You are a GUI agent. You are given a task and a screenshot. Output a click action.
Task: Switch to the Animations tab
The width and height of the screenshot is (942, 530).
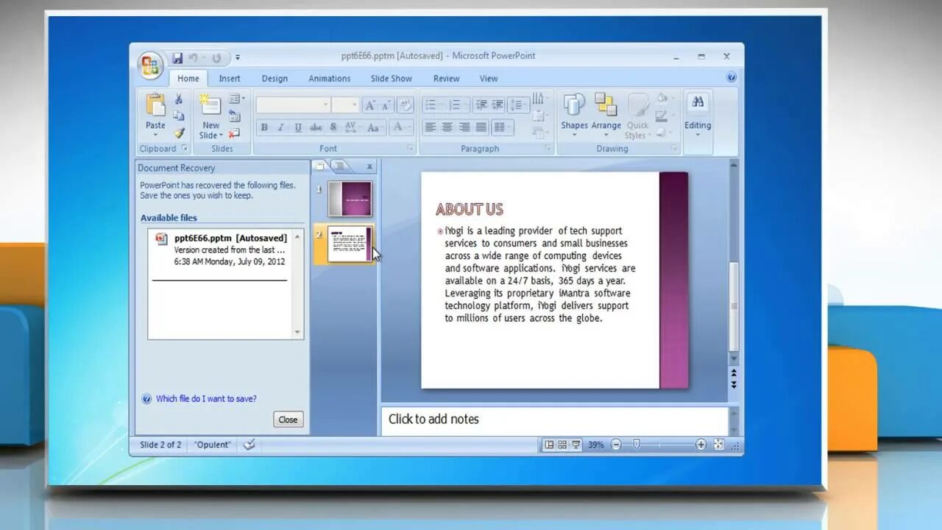click(329, 79)
